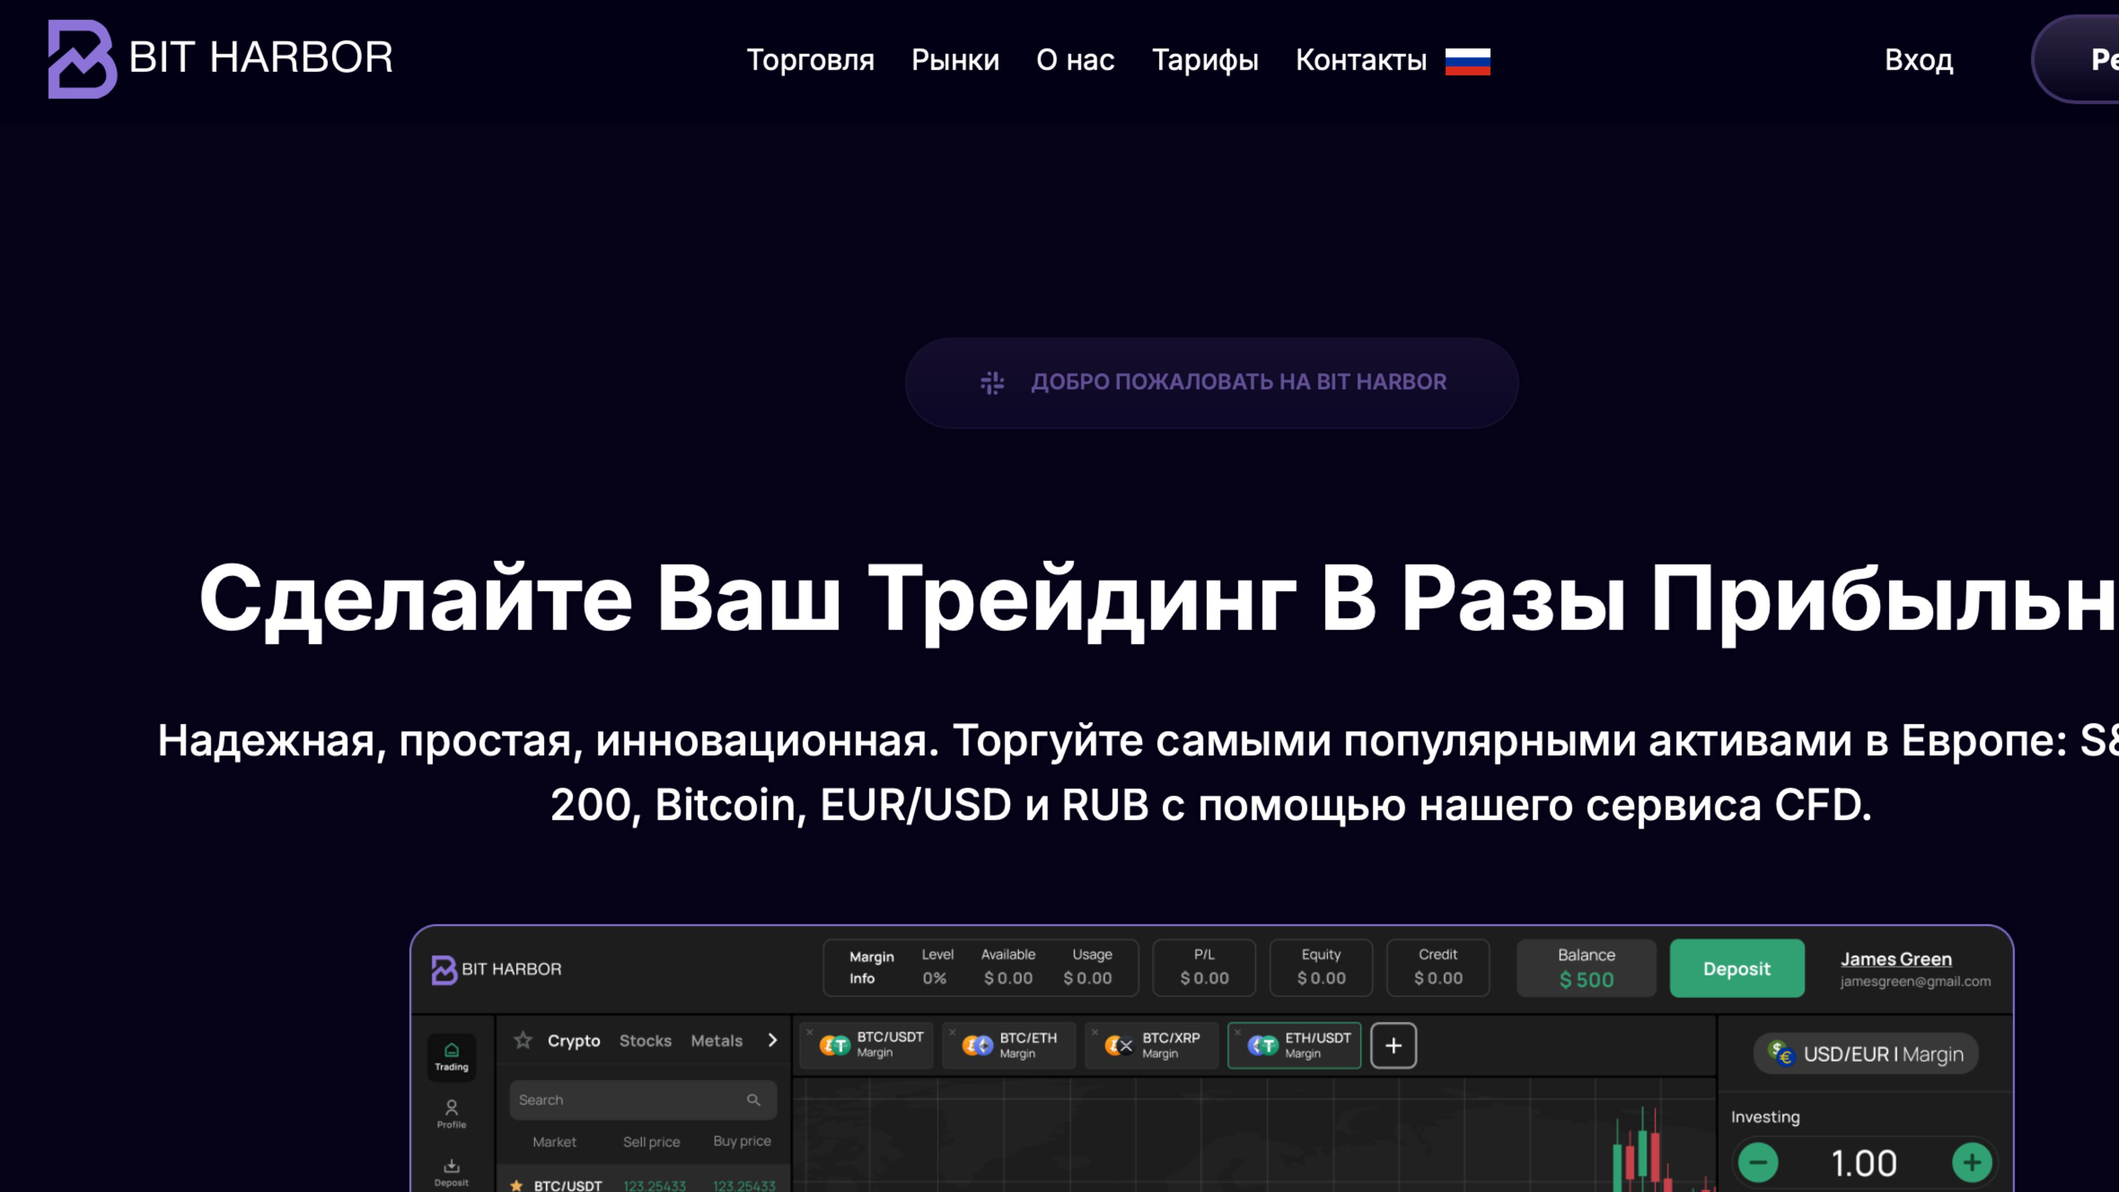Open the Рынки menu item
This screenshot has width=2119, height=1192.
(x=955, y=60)
